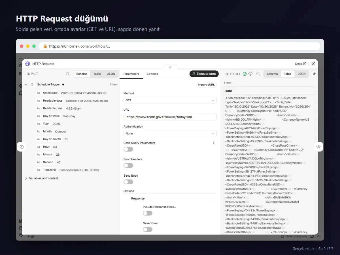
Task: Enable the Never Error switch
Action: (x=148, y=230)
